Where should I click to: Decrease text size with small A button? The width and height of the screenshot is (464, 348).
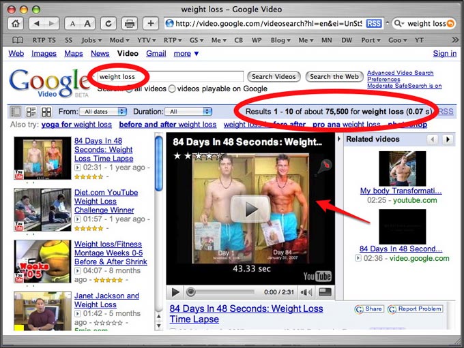pyautogui.click(x=72, y=24)
